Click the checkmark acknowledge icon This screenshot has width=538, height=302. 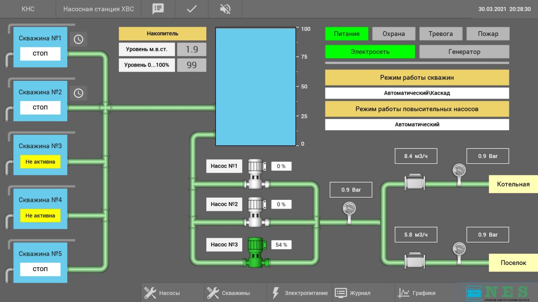[x=192, y=9]
